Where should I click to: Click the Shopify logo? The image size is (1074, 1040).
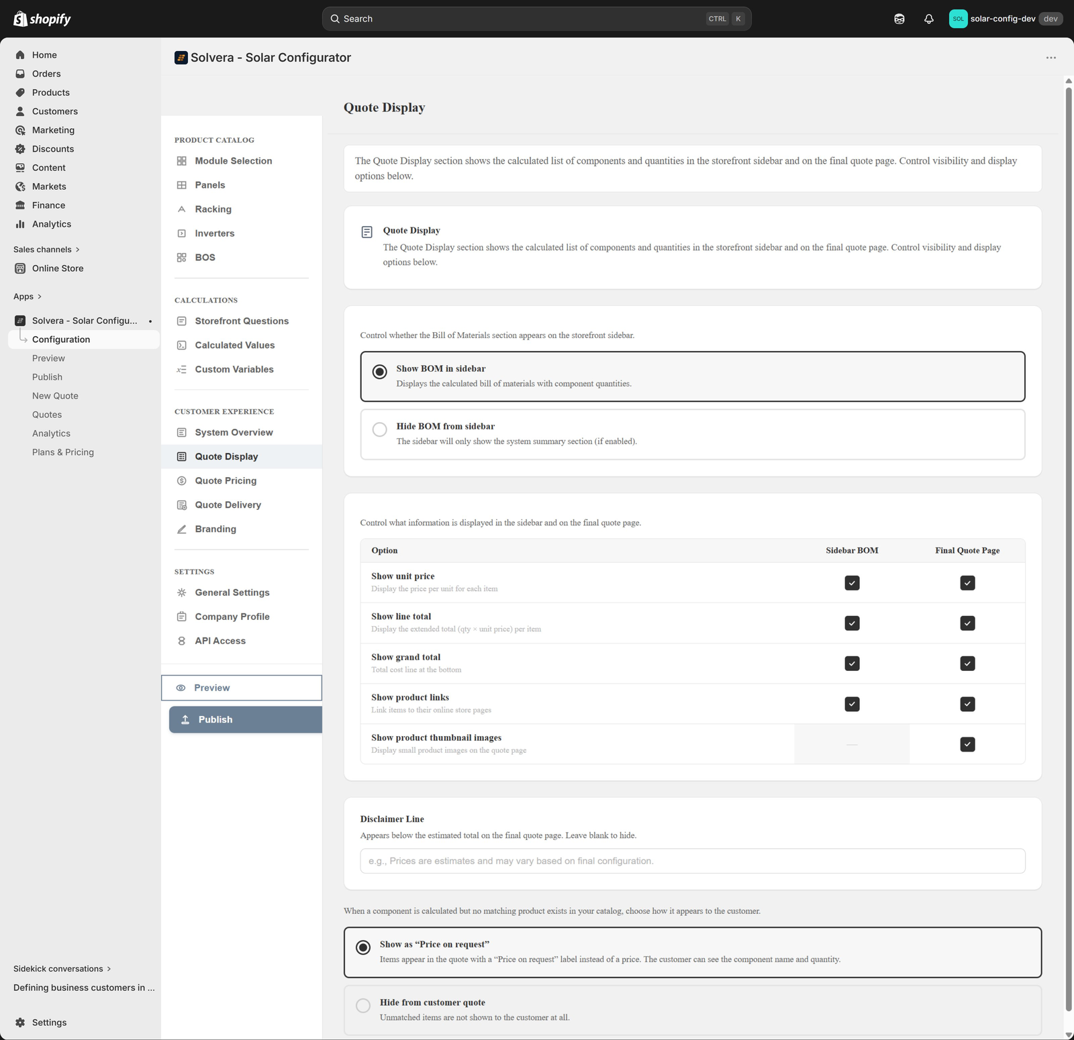(x=42, y=19)
